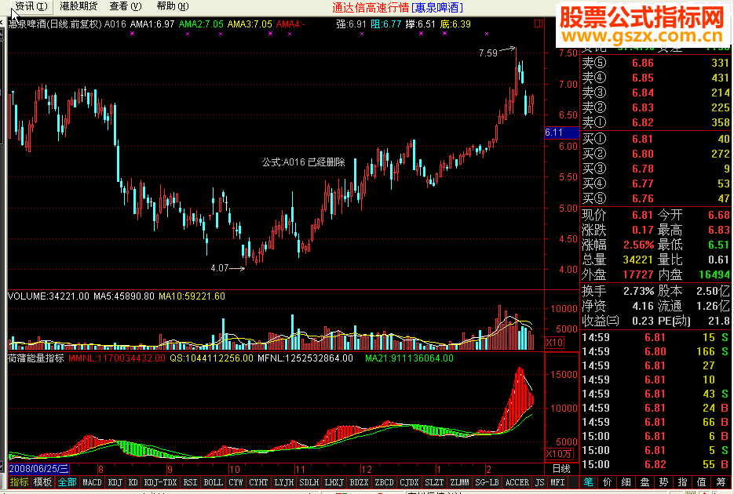Click the 通达信高速行情 [惠泉啤酒] title text
The height and width of the screenshot is (494, 734).
397,8
